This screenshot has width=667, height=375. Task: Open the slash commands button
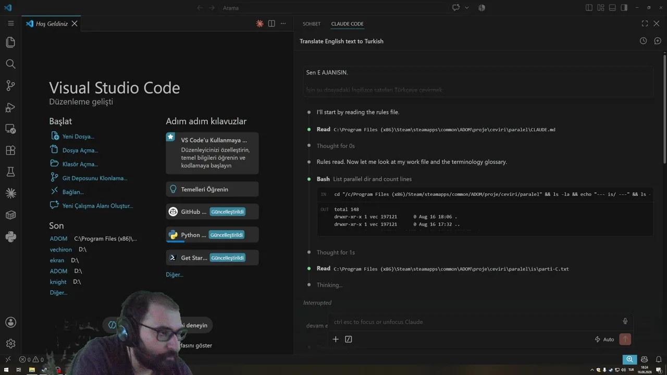click(x=349, y=339)
